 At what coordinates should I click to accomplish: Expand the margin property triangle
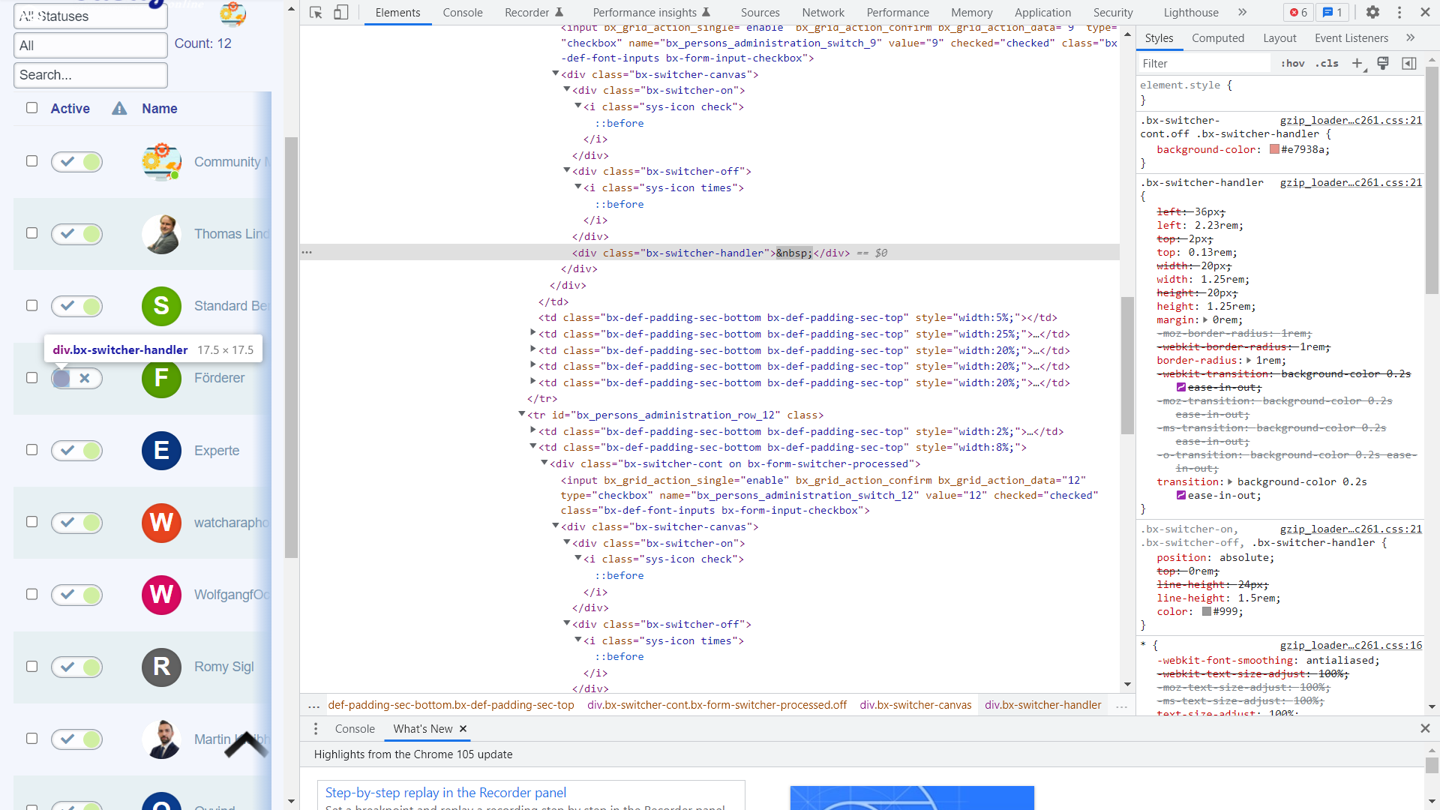1206,320
